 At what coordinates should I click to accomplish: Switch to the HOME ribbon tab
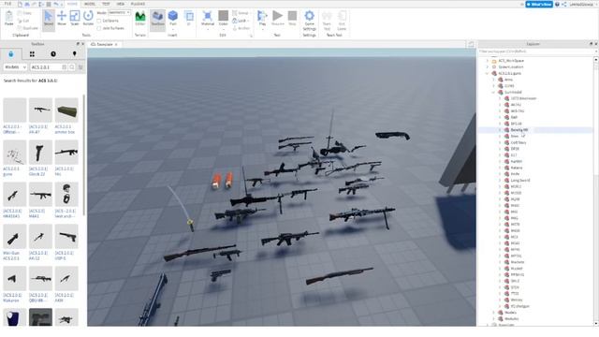(x=72, y=4)
